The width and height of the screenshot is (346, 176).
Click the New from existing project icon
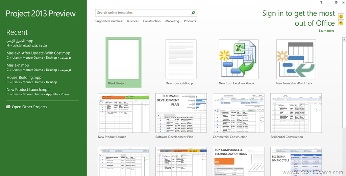(181, 59)
